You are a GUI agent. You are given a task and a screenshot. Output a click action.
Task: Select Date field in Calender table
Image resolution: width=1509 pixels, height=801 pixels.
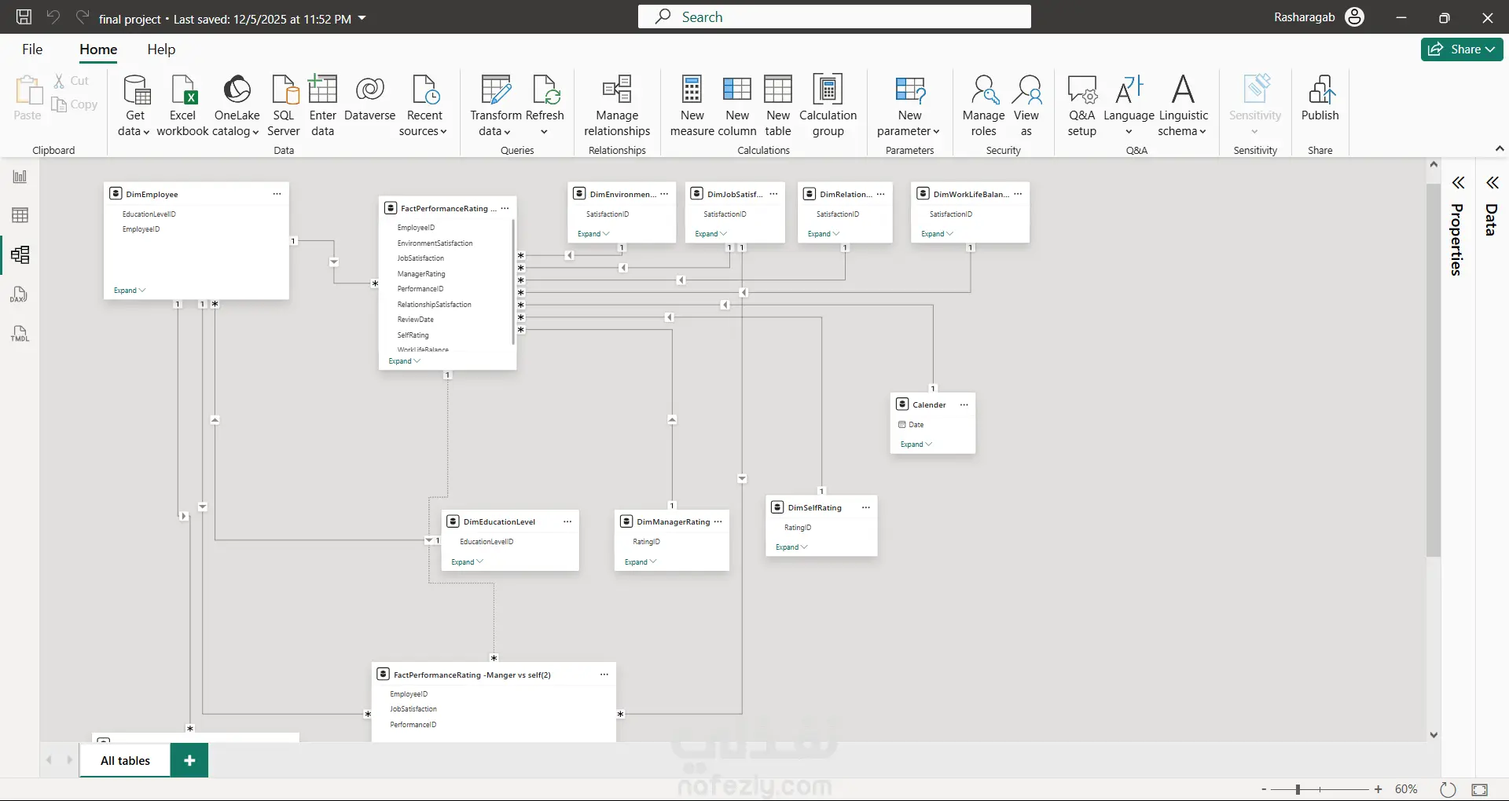point(916,425)
